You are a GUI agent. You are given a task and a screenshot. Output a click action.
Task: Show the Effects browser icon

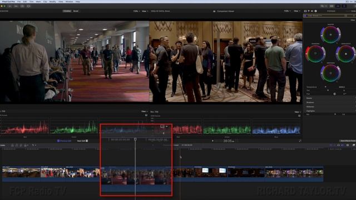coord(354,145)
